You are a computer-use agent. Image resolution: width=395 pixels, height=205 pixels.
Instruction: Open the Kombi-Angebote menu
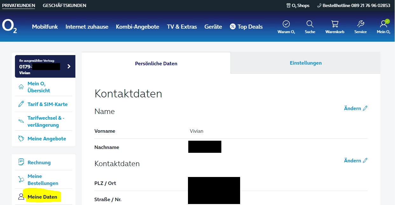pos(137,27)
